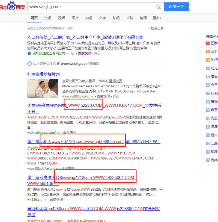Click hot search rank 12 badge
The height and width of the screenshot is (222, 218).
point(208,135)
